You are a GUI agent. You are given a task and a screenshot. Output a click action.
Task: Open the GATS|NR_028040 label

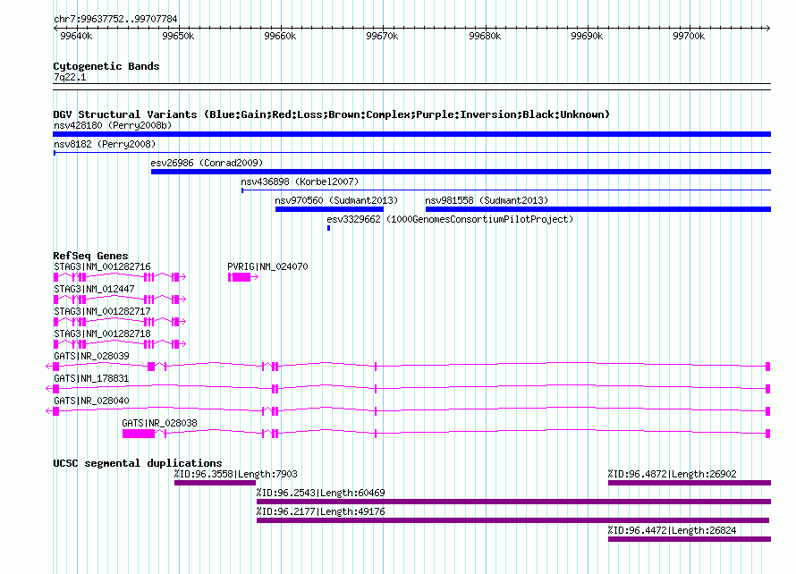[x=91, y=401]
